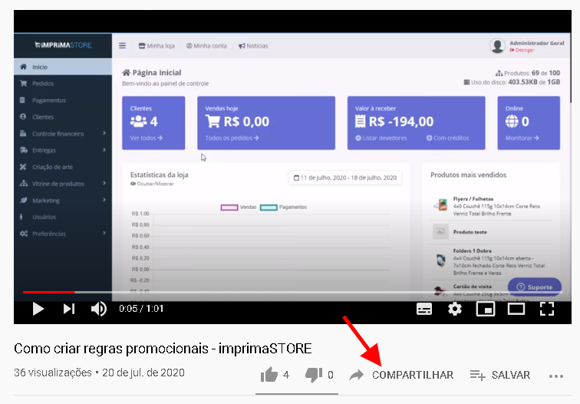Activate miniplayer mode icon
This screenshot has width=580, height=404.
(486, 309)
